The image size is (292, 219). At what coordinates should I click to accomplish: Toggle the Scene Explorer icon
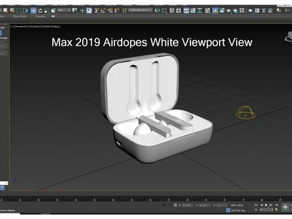tap(172, 10)
